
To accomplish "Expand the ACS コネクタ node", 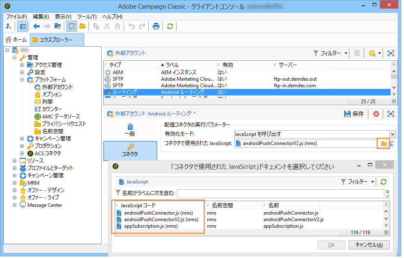I will point(22,154).
